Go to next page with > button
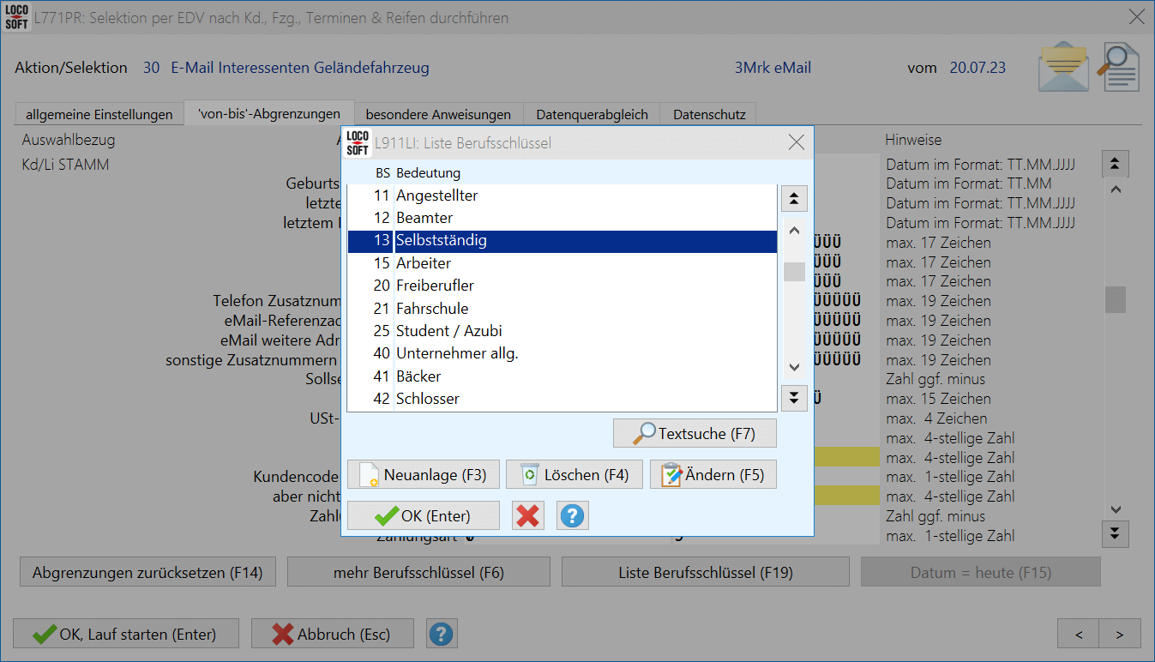The height and width of the screenshot is (662, 1155). pos(1120,635)
